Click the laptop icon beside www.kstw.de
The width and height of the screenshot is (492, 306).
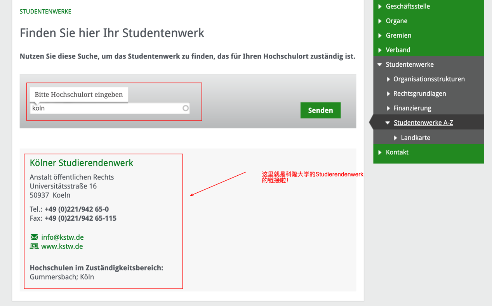coord(34,246)
